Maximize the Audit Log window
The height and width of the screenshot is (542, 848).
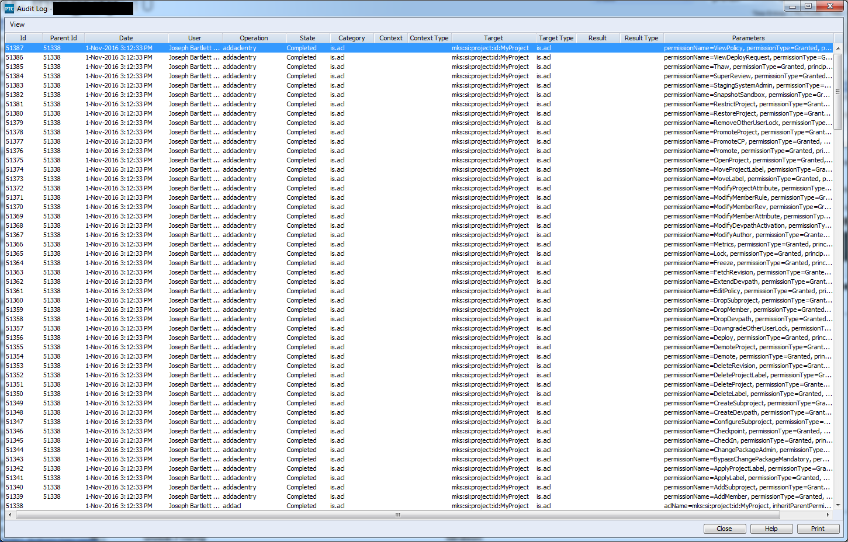point(808,6)
